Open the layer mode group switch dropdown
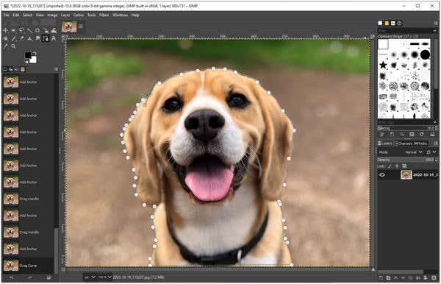This screenshot has height=284, width=441. tap(431, 152)
